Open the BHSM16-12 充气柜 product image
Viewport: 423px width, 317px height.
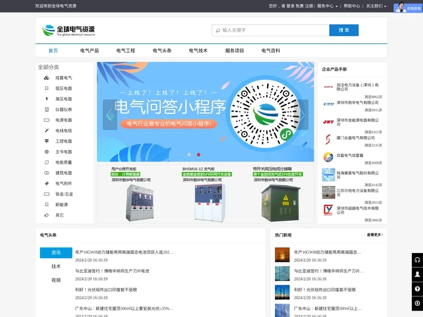[x=210, y=203]
